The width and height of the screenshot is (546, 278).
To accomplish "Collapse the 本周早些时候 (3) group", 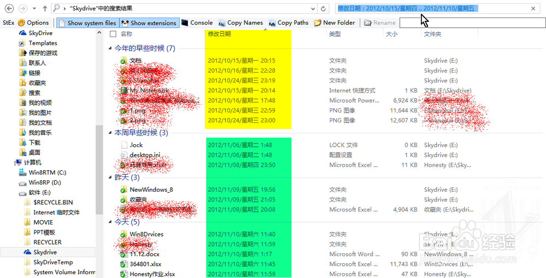I will pyautogui.click(x=110, y=133).
